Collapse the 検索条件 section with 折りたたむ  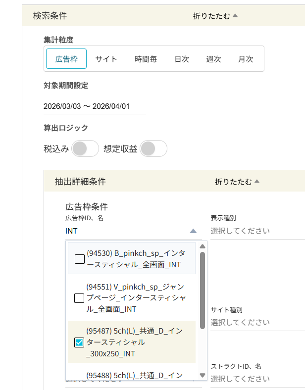coord(215,16)
